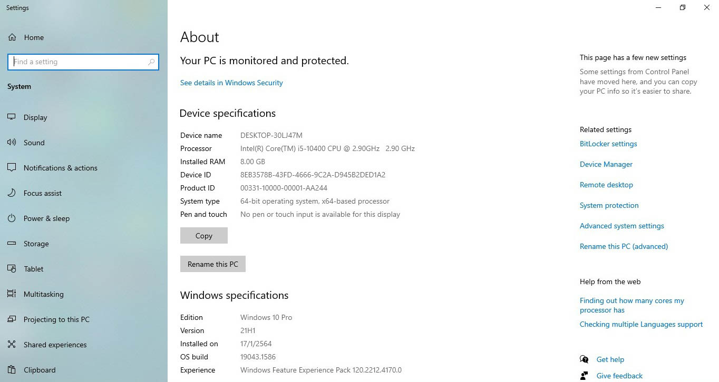Open Shared experiences settings page
Viewport: 719px width, 382px height.
pyautogui.click(x=55, y=345)
